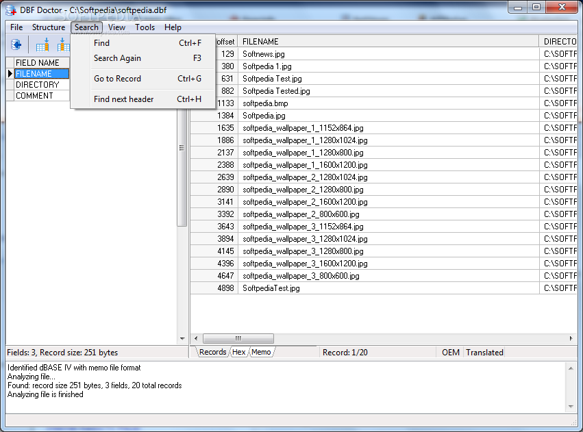
Task: Select softpedia_wallpaper_3_1152x864.jpg cell
Action: [388, 226]
